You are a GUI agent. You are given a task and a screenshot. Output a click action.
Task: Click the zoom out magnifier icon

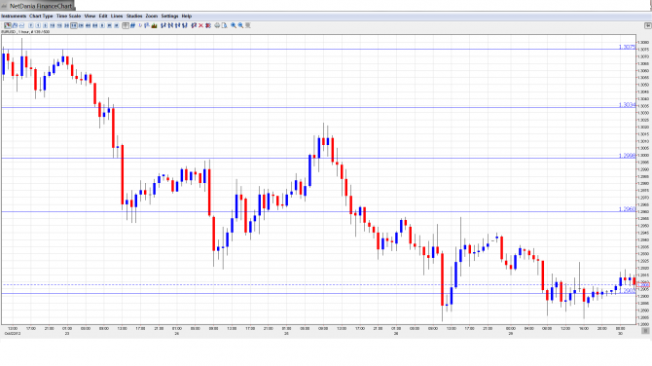pyautogui.click(x=240, y=25)
